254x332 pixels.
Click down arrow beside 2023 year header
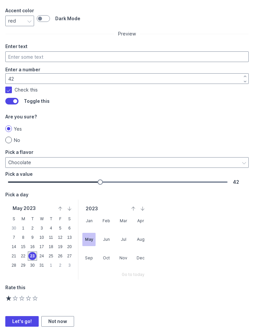point(143,209)
